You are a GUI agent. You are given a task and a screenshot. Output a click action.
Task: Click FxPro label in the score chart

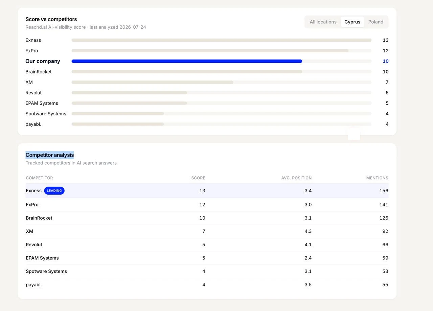(32, 51)
